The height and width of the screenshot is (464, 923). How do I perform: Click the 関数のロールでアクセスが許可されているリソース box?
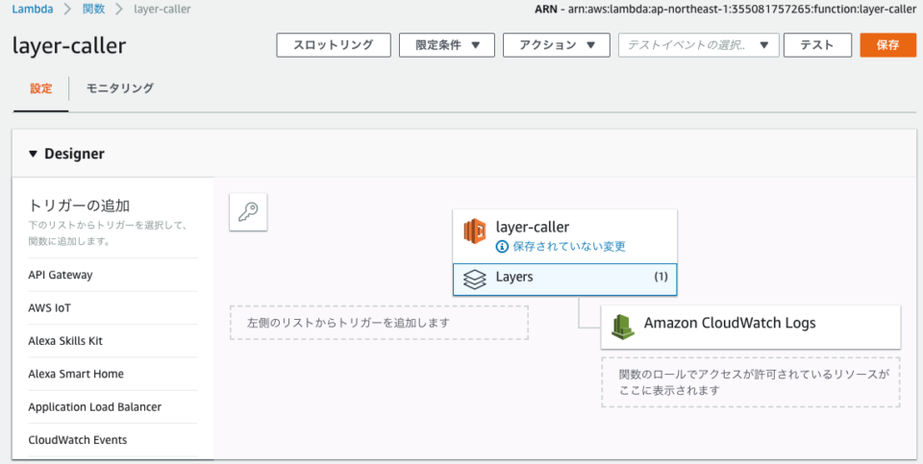click(x=751, y=382)
